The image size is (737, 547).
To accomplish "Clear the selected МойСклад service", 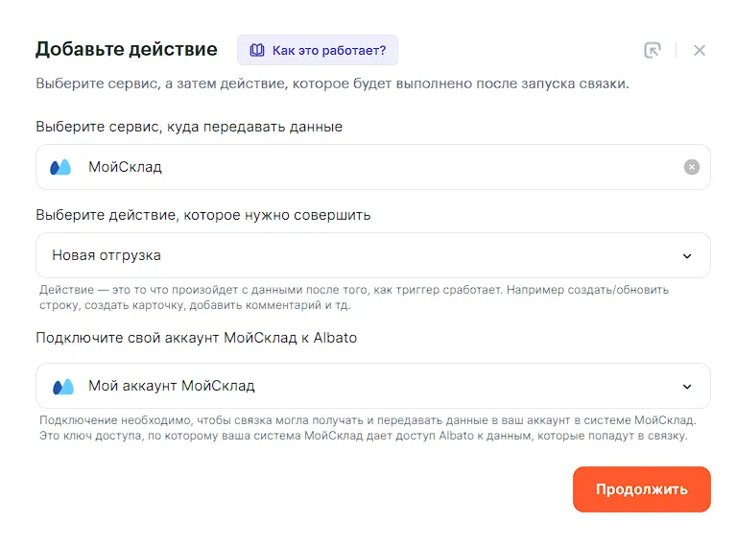I will pos(692,167).
